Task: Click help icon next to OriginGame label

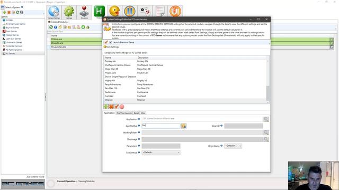Action: [x=221, y=146]
